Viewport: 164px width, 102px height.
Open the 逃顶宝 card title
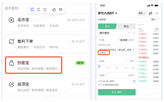(23, 84)
